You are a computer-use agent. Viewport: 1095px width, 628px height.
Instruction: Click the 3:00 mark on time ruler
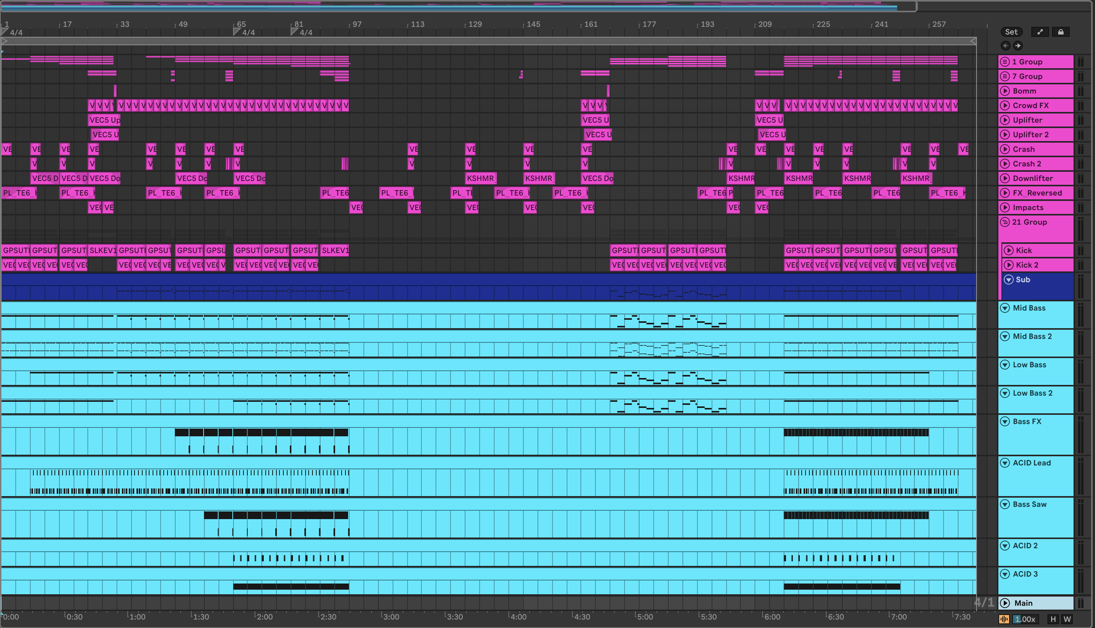pyautogui.click(x=391, y=617)
